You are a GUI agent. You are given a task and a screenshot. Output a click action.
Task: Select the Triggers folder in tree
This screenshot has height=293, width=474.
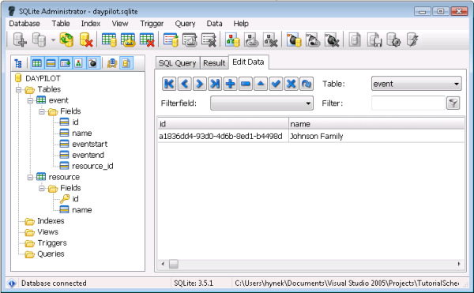pyautogui.click(x=52, y=243)
